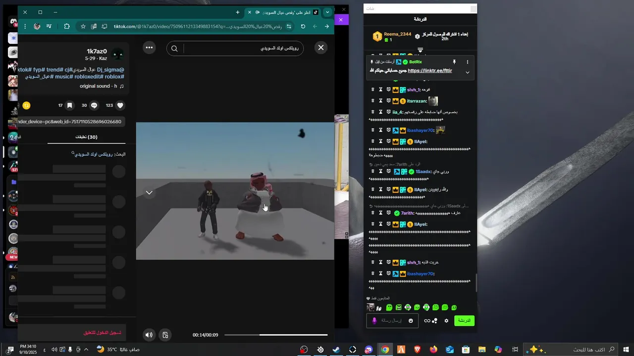
Task: Click the site settings tune icon in address bar
Action: point(288,26)
